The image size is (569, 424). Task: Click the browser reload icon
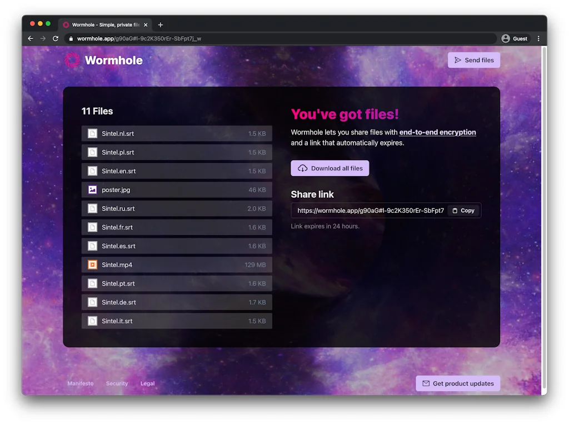coord(55,38)
